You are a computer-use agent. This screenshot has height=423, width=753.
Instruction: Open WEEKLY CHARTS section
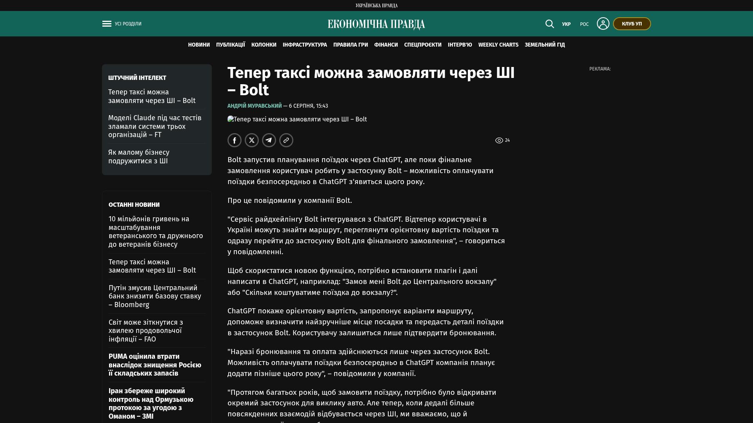click(x=498, y=45)
